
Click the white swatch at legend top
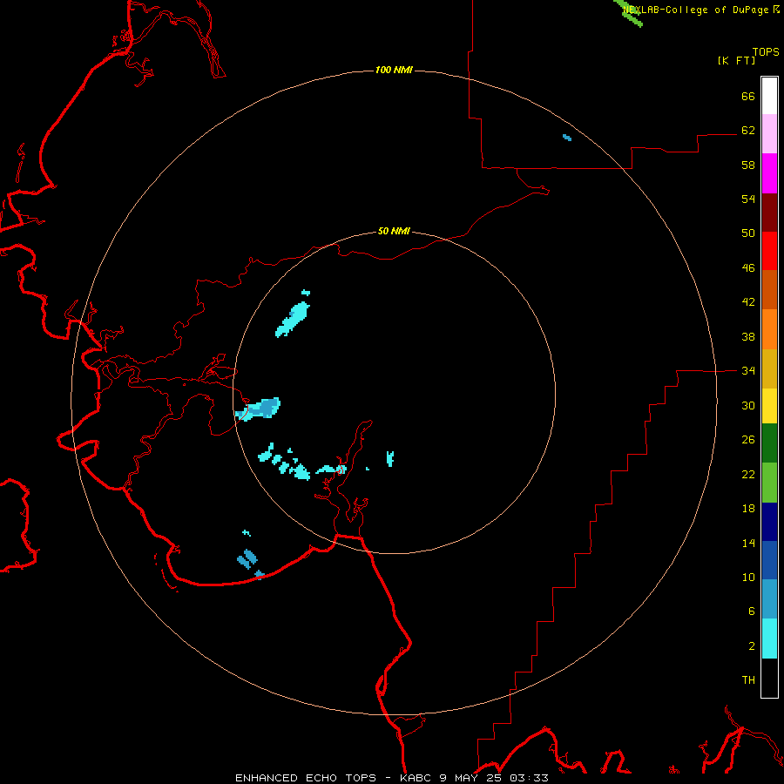(769, 96)
